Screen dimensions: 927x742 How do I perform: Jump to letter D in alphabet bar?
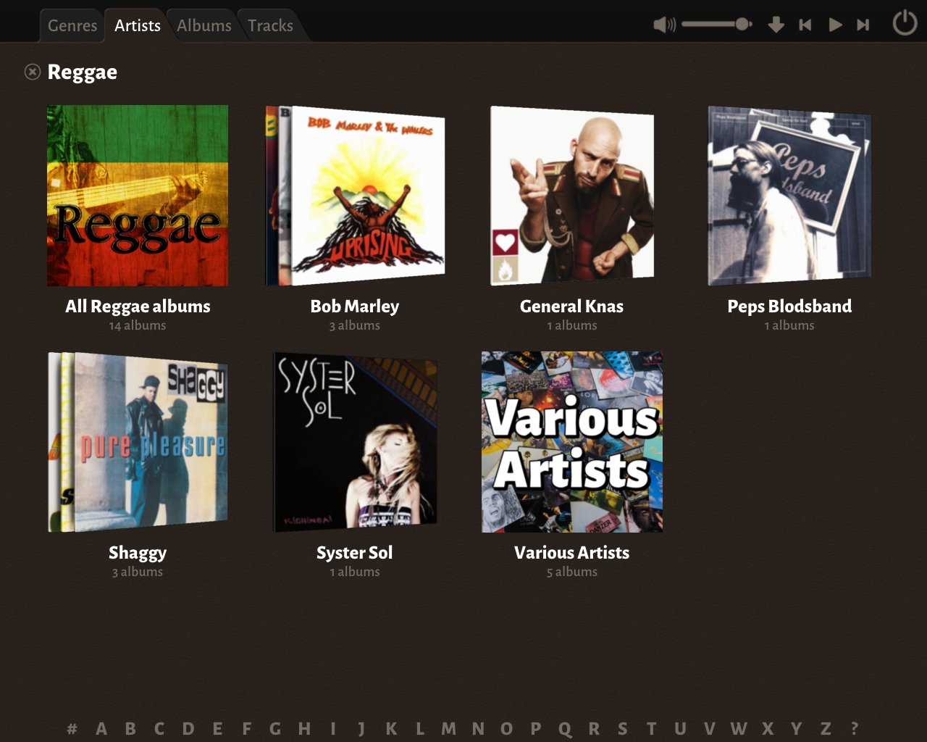coord(188,728)
